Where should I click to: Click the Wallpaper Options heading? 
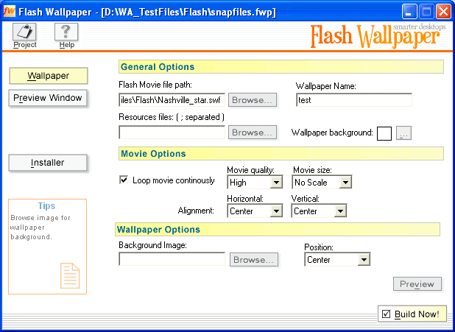[x=158, y=230]
